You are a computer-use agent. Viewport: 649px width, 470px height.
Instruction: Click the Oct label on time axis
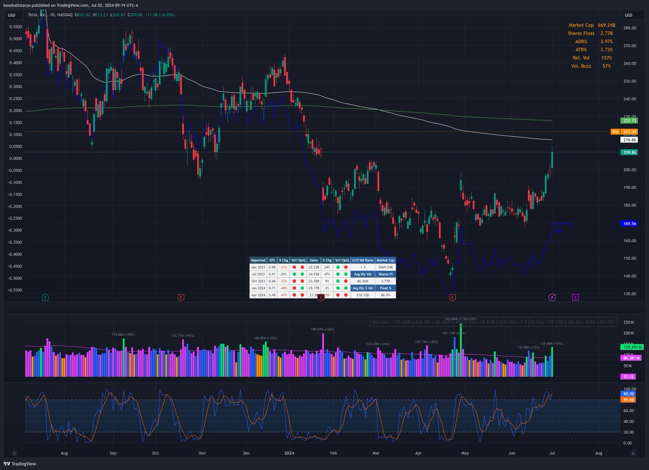click(x=155, y=454)
